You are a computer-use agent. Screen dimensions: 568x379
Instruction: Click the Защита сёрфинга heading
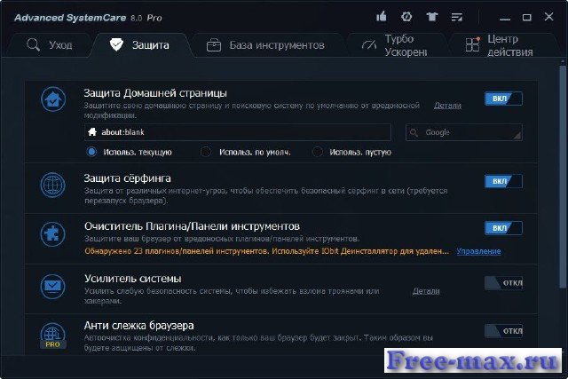point(127,178)
